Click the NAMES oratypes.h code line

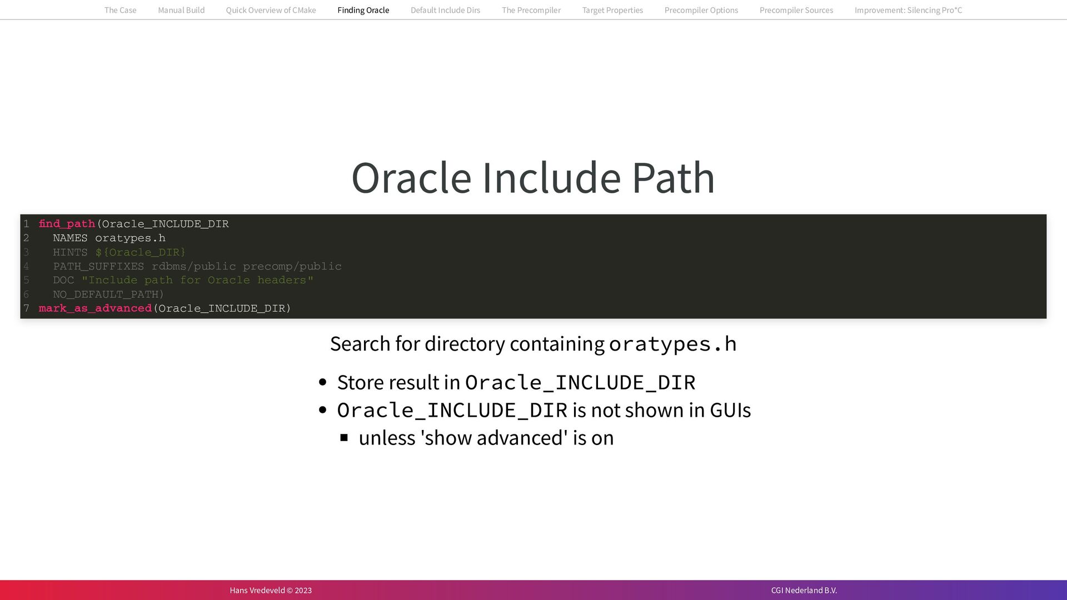[109, 238]
